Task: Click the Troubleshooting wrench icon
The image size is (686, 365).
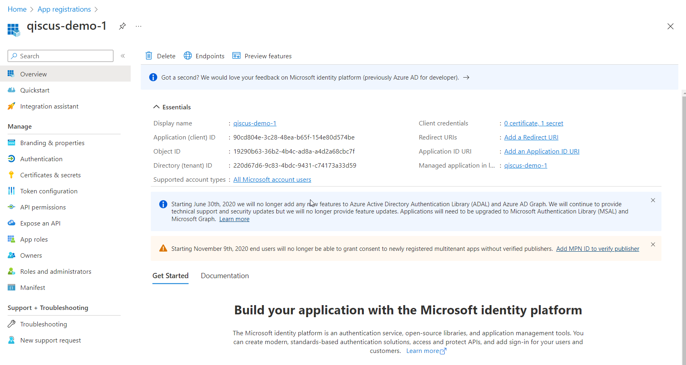Action: [x=11, y=324]
